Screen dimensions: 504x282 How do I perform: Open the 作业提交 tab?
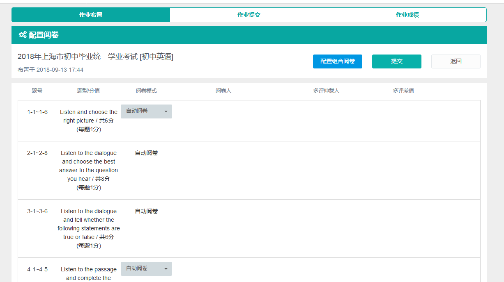(249, 15)
